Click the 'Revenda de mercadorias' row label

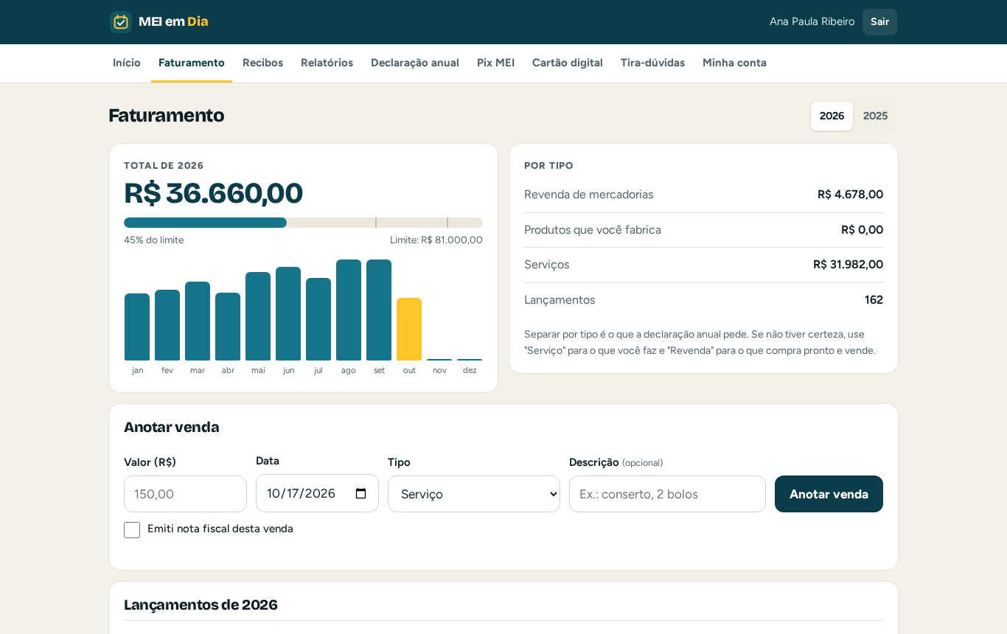click(x=588, y=195)
